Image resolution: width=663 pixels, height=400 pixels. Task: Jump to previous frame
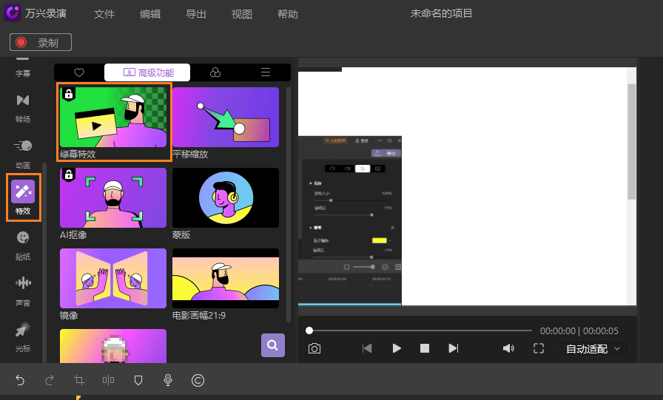tap(366, 348)
